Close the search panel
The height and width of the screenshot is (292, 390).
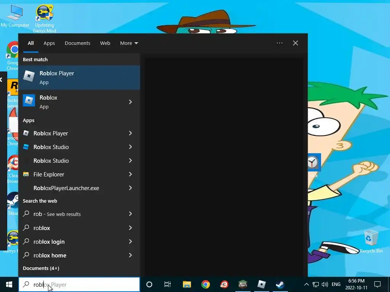pyautogui.click(x=296, y=43)
